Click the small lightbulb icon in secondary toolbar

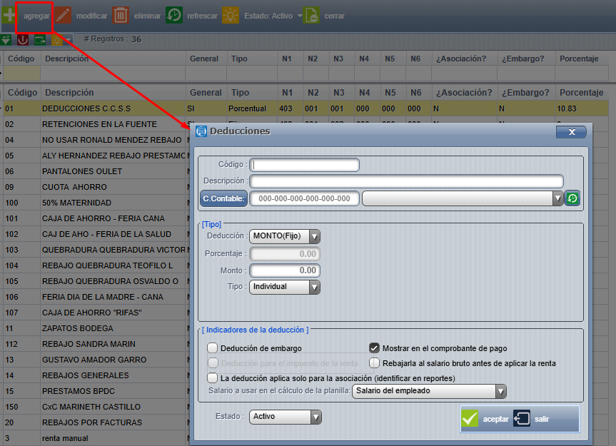[57, 40]
